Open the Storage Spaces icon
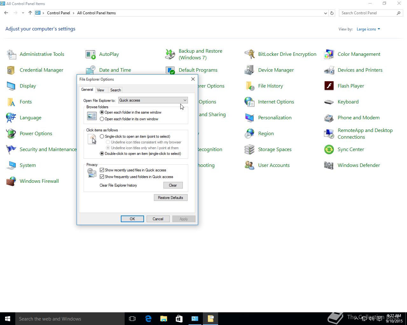The height and width of the screenshot is (325, 407). coord(250,149)
